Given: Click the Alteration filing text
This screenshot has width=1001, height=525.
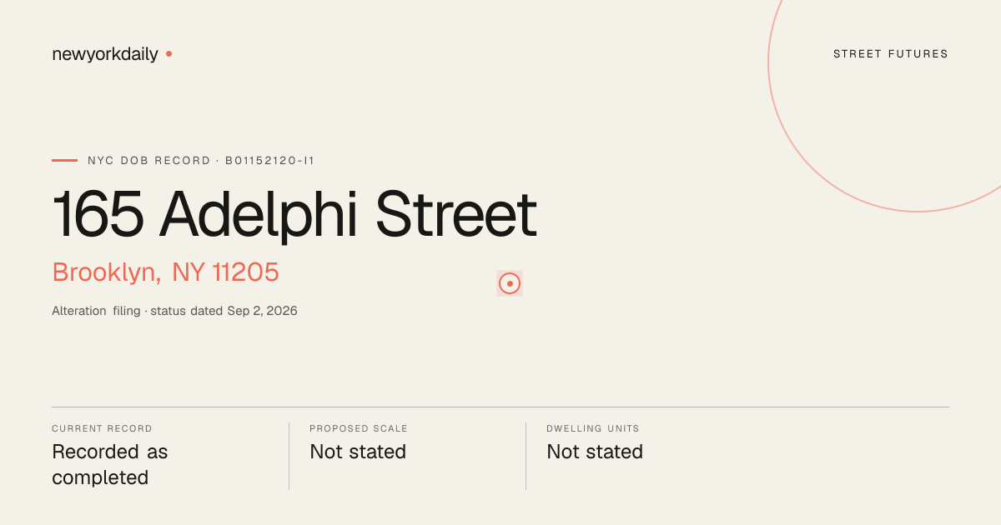Looking at the screenshot, I should pyautogui.click(x=96, y=311).
